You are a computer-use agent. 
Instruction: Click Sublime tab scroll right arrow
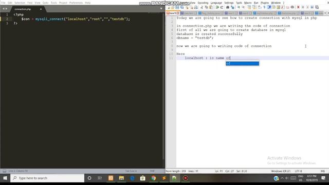(x=6, y=9)
